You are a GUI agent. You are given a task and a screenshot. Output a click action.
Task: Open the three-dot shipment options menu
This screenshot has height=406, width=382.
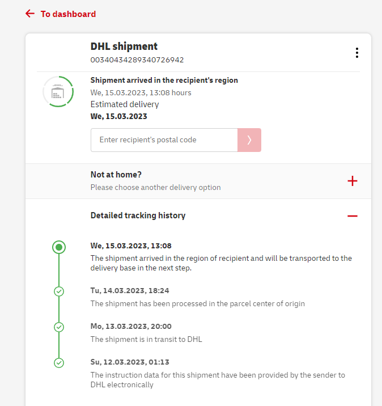click(x=356, y=53)
